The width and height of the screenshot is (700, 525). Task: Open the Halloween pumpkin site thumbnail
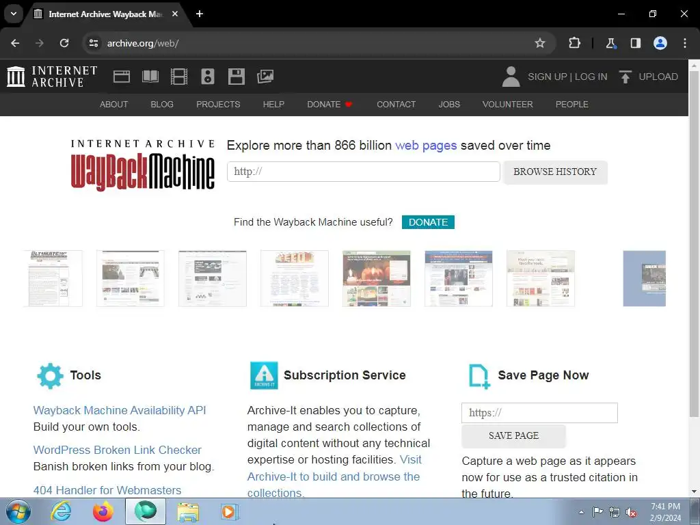click(377, 279)
